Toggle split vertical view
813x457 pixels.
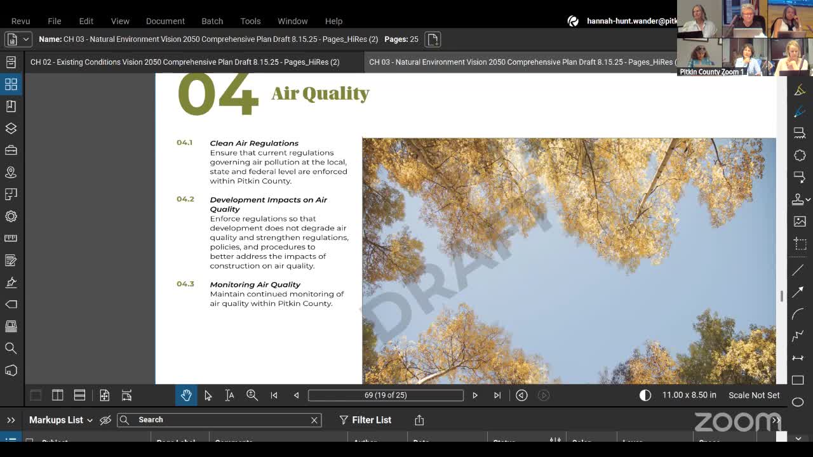click(x=57, y=395)
